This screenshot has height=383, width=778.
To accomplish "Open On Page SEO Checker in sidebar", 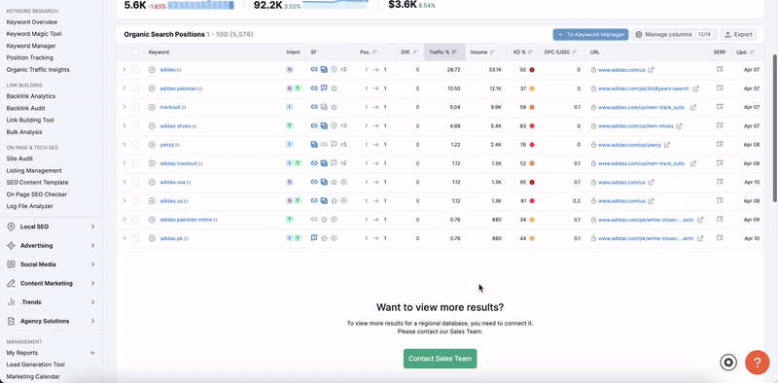I will 37,194.
